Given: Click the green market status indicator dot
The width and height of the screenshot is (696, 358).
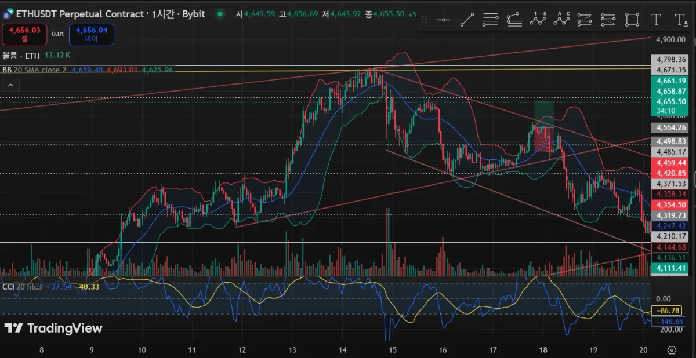Looking at the screenshot, I should (x=220, y=14).
